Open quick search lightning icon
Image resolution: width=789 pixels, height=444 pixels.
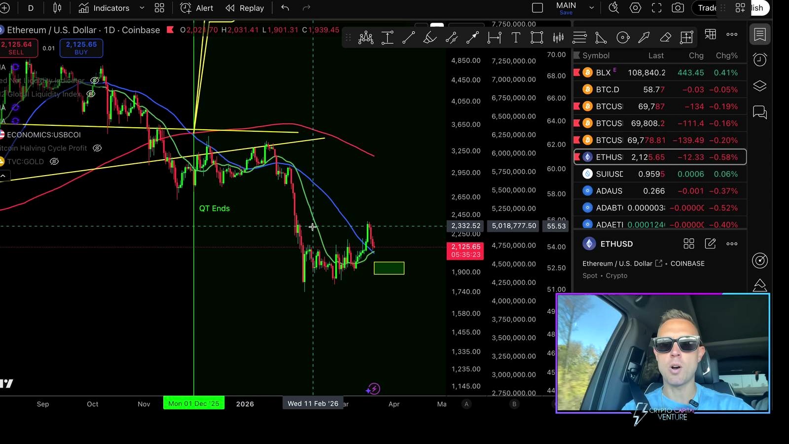[613, 8]
